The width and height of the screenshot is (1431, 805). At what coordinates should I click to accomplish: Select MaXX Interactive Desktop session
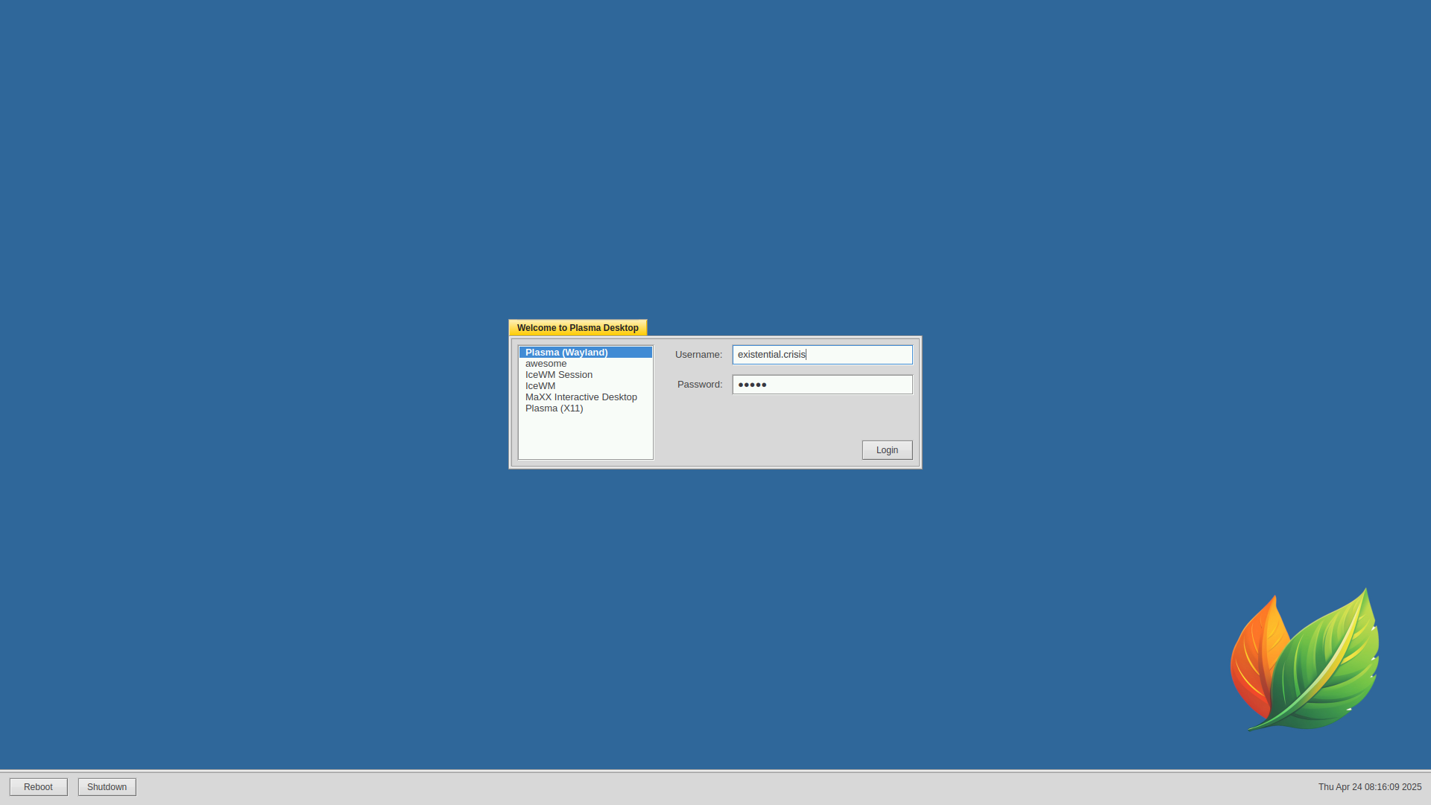(x=586, y=397)
